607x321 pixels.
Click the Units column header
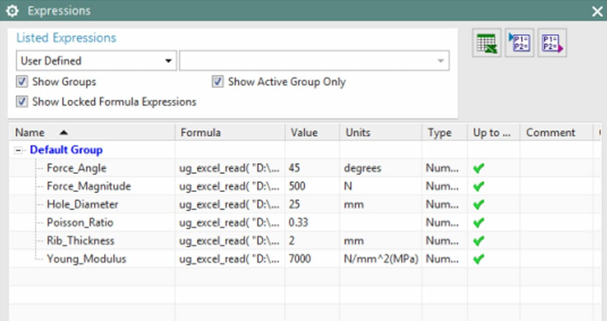pos(358,133)
